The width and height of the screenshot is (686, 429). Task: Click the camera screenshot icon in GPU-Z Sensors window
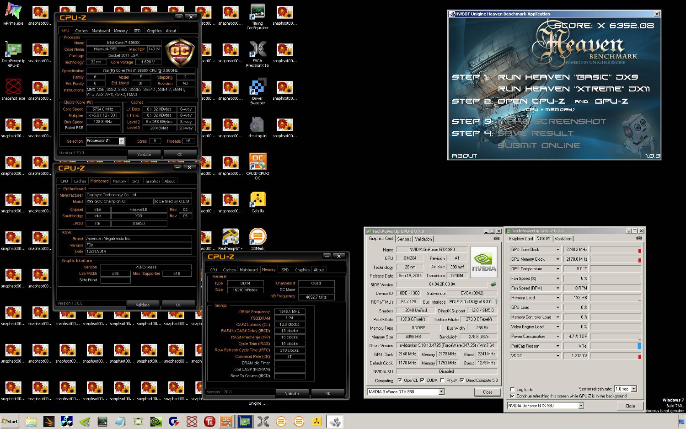click(639, 238)
